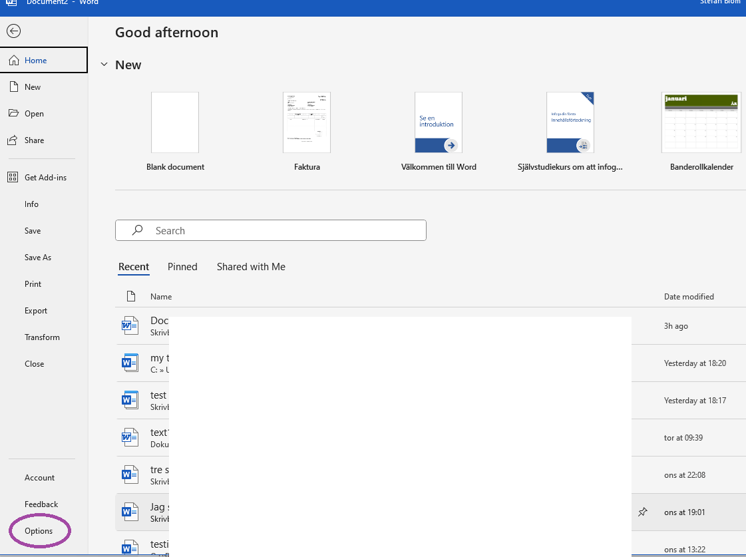
Task: Collapse the New templates section
Action: tap(104, 64)
